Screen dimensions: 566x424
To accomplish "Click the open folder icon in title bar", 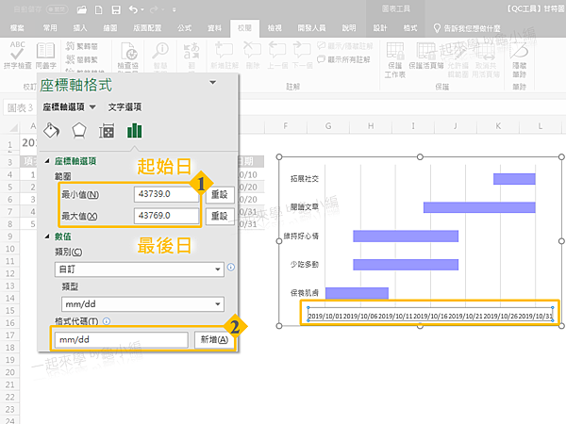I will [82, 9].
